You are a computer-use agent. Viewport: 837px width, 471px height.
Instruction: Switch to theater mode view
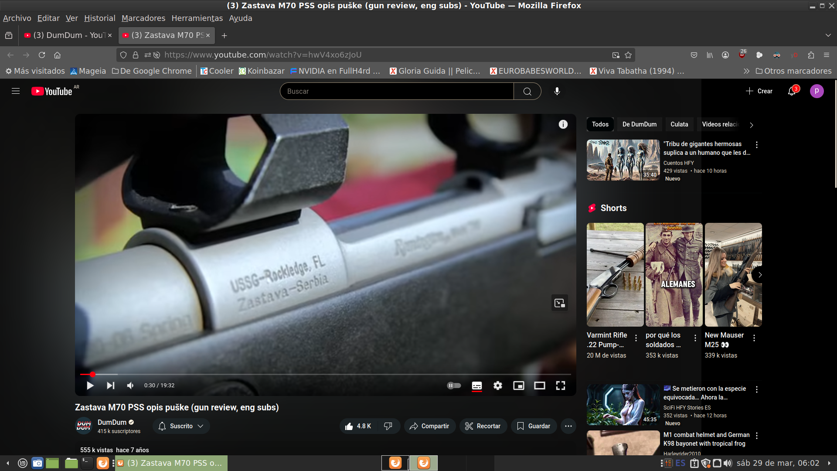pos(540,386)
